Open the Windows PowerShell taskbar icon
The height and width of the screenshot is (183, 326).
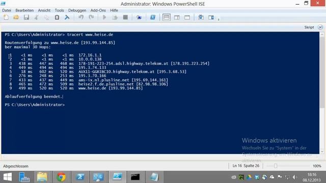[x=80, y=177]
